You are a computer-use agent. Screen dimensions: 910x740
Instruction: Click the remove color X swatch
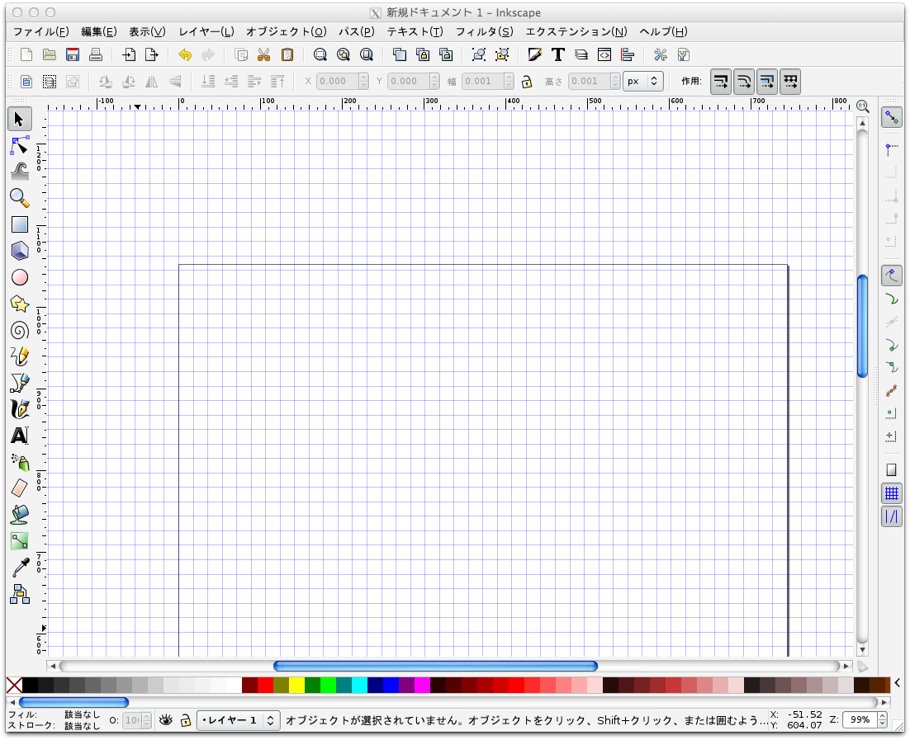pos(14,686)
